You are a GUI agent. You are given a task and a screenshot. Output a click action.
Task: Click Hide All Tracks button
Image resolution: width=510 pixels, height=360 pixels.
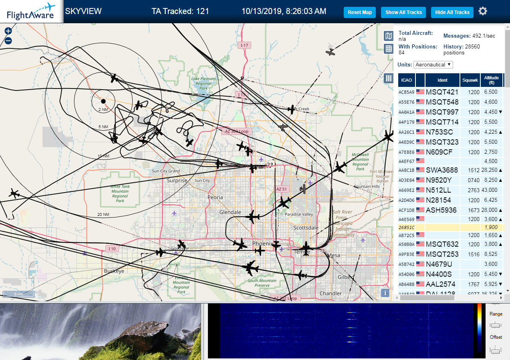tap(452, 12)
